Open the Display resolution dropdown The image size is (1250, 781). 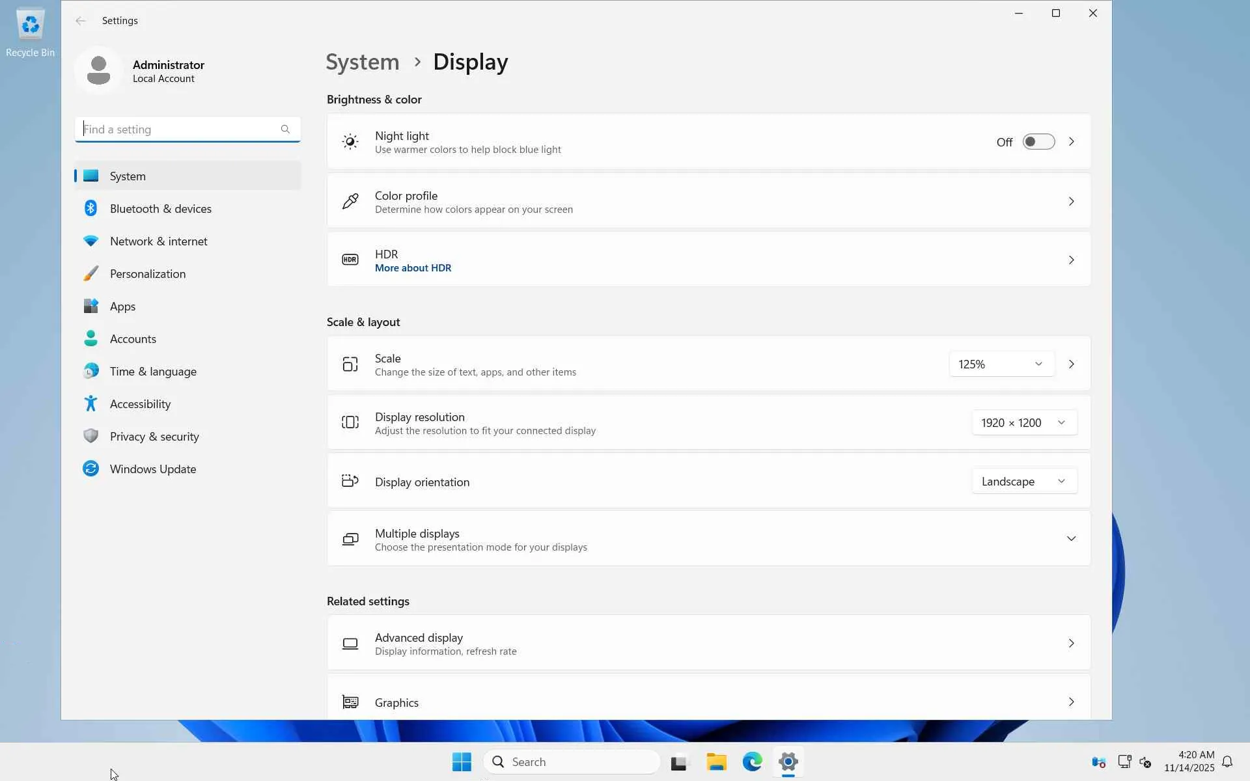(x=1023, y=422)
